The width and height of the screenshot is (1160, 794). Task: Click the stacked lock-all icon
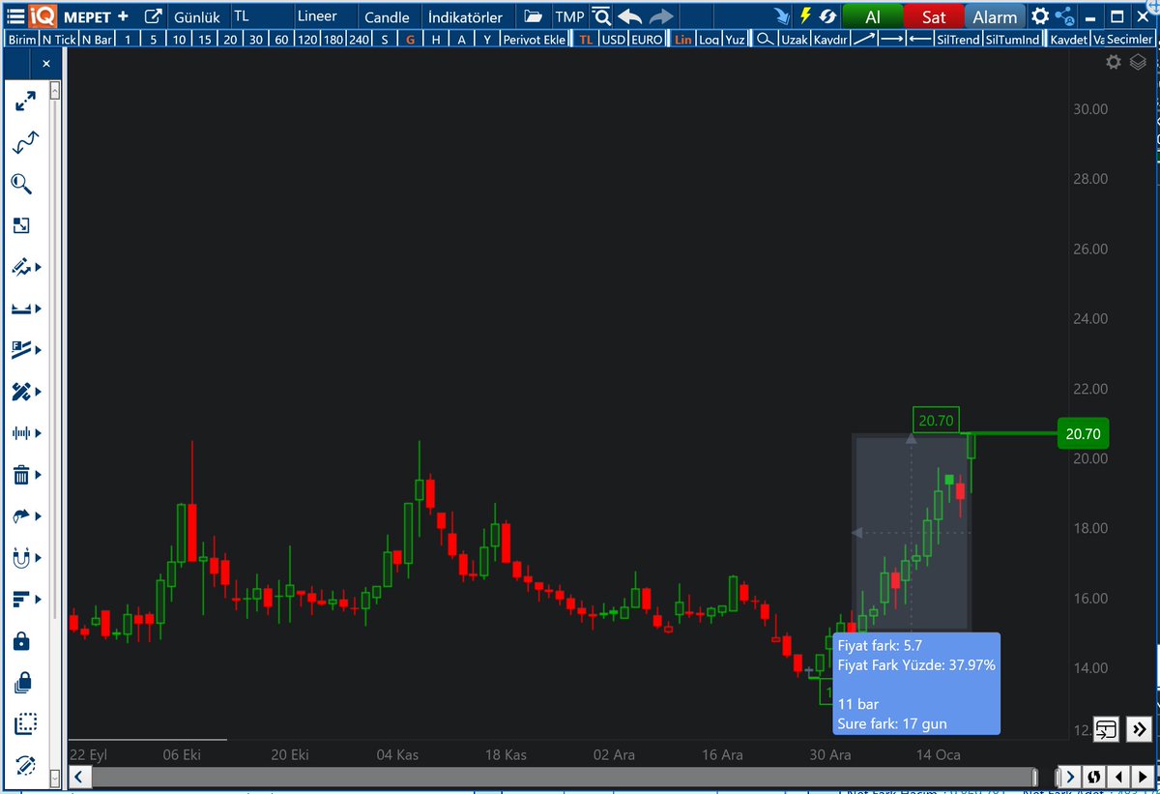23,683
